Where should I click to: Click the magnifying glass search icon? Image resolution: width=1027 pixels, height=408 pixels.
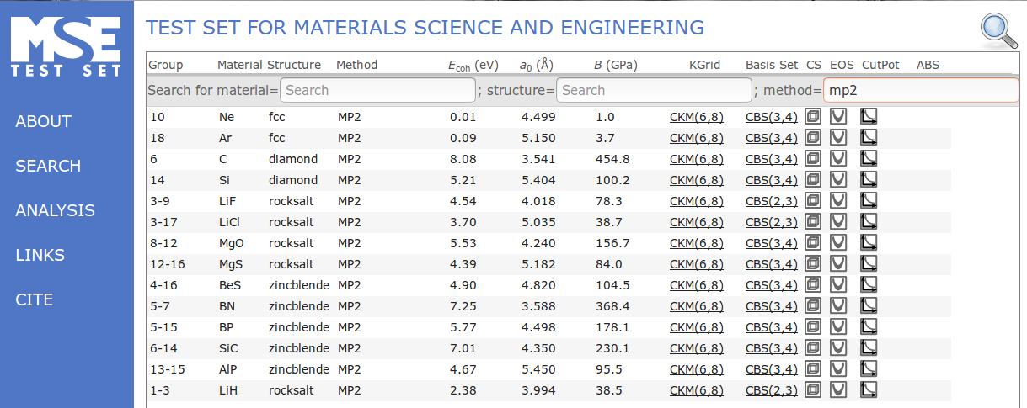click(999, 30)
